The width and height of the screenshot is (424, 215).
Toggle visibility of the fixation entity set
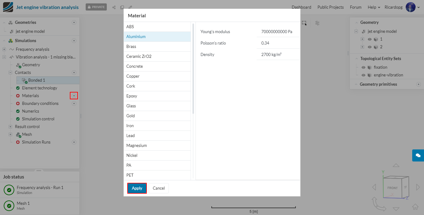pyautogui.click(x=363, y=67)
